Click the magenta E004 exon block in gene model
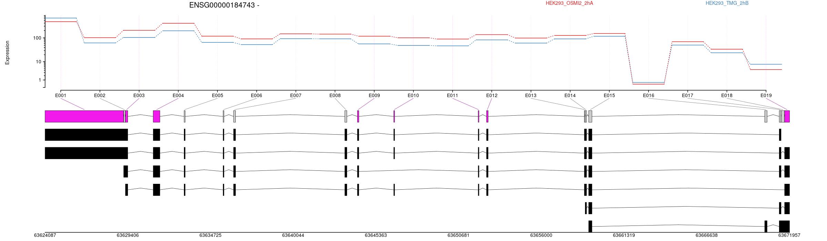Viewport: 827px width, 241px height. 156,116
